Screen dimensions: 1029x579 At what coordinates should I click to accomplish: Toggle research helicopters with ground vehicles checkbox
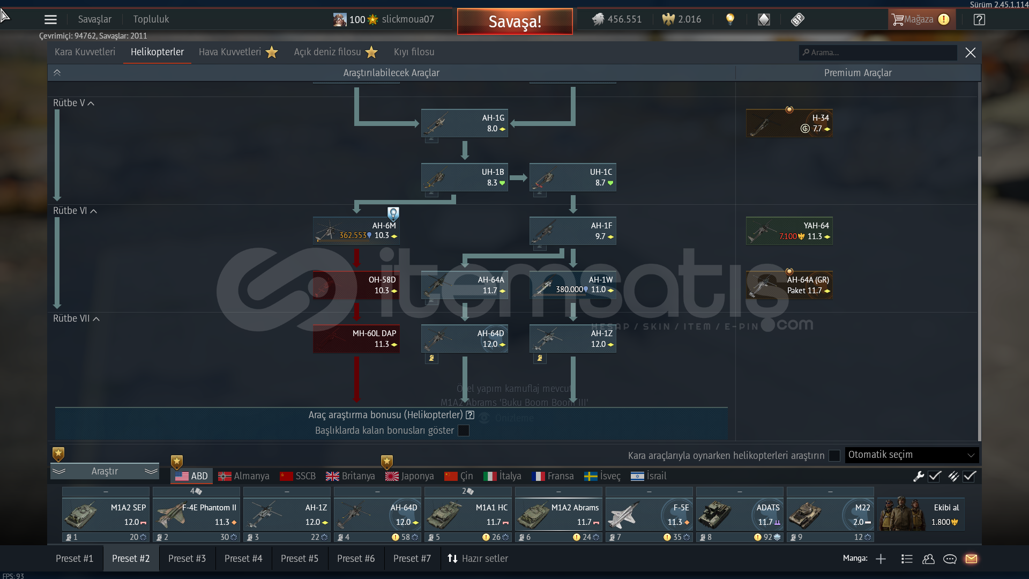(x=834, y=456)
